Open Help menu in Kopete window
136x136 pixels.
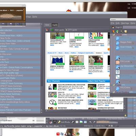tap(133, 23)
